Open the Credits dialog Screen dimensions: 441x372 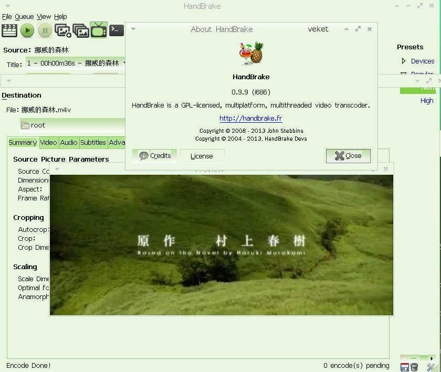click(x=154, y=156)
